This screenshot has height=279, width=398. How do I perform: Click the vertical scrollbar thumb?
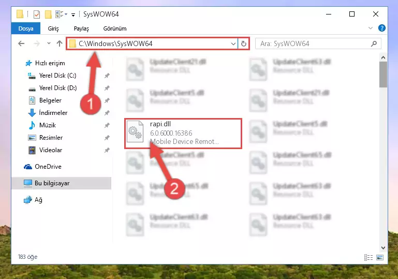coord(383,75)
